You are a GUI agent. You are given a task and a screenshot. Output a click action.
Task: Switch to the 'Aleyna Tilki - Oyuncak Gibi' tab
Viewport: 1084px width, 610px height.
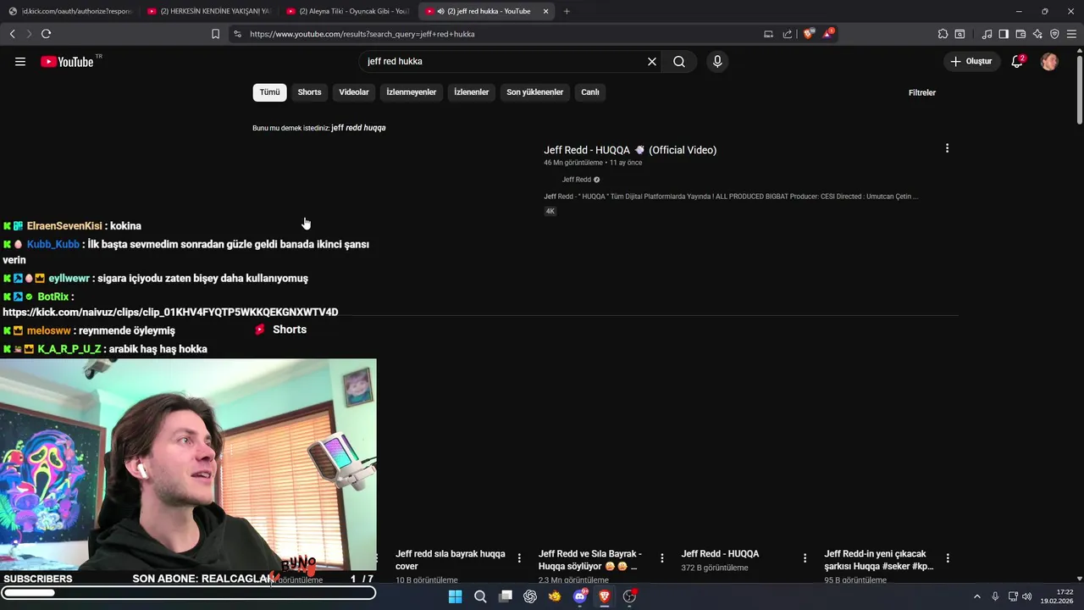pyautogui.click(x=347, y=11)
